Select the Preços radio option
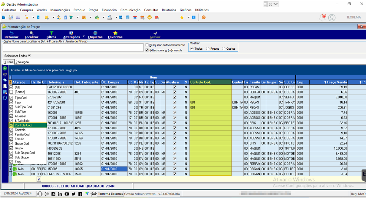366x198 pixels. (208, 48)
